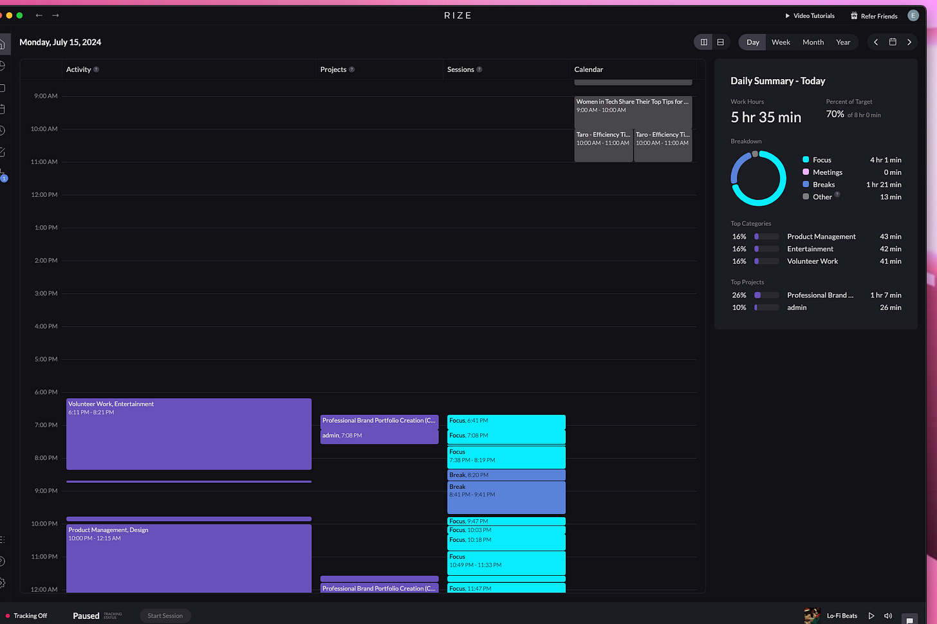Go to the previous day with left chevron
This screenshot has width=937, height=624.
click(x=876, y=42)
